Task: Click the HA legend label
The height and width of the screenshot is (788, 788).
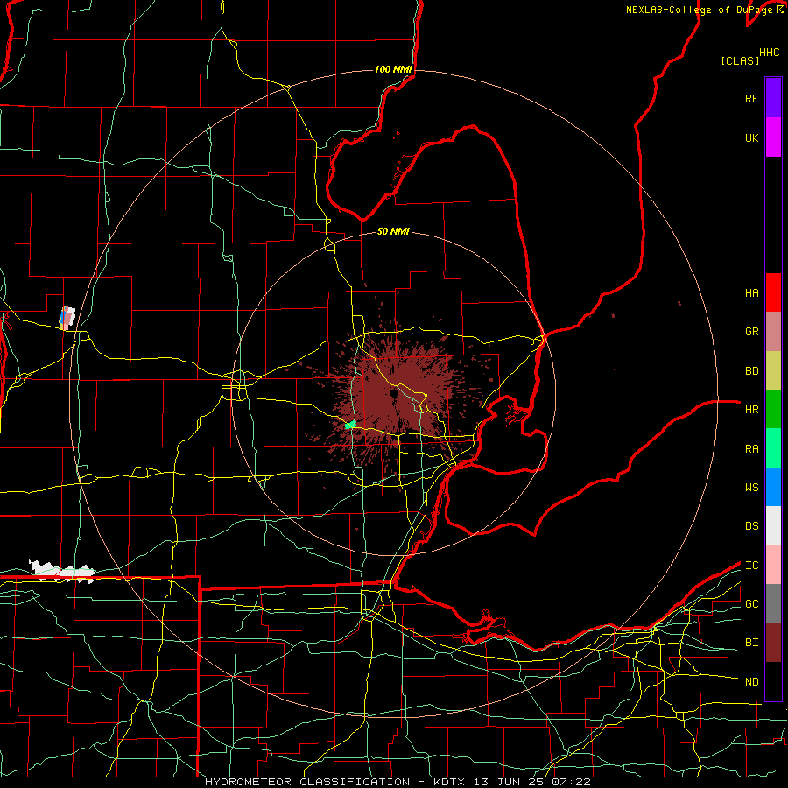Action: tap(752, 293)
